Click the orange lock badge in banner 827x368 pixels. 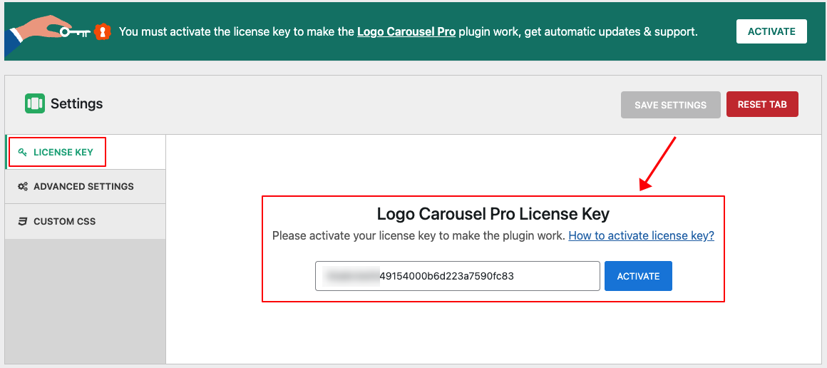103,32
